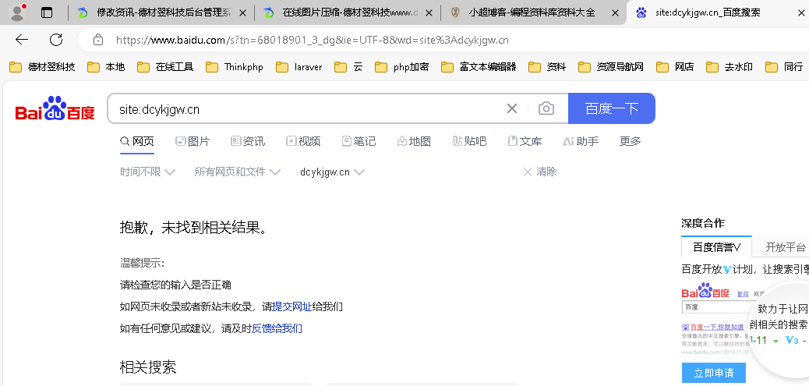
Task: Click the 相关搜索 heading
Action: coord(148,367)
